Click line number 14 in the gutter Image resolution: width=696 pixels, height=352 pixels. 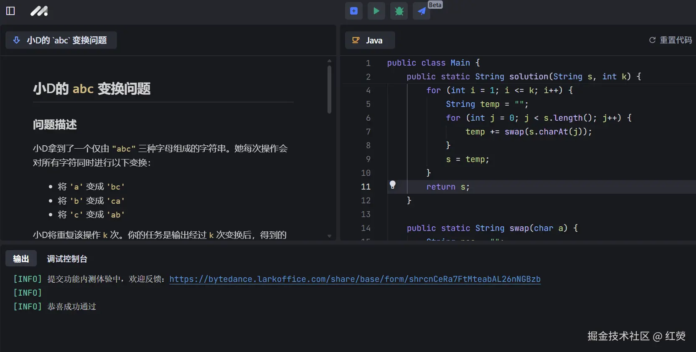[366, 228]
